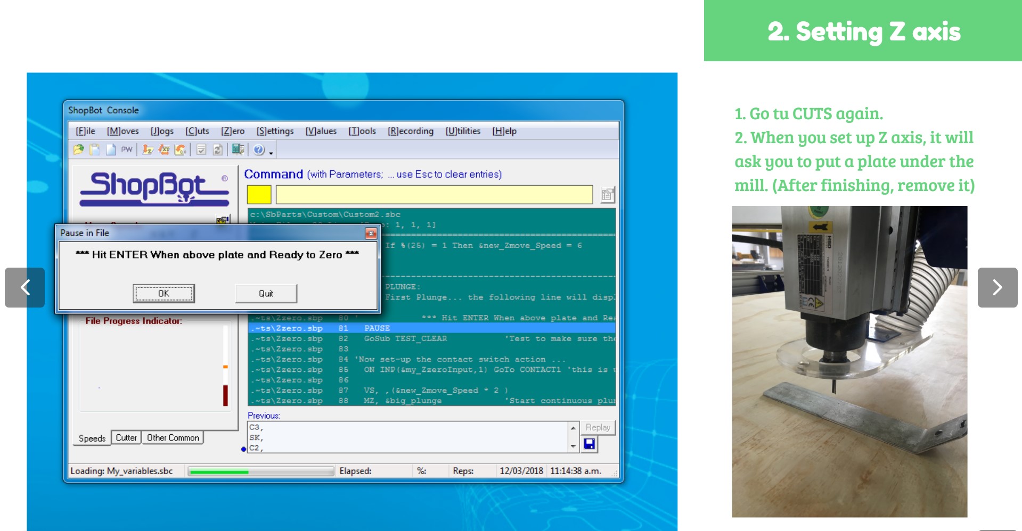Click the Previous list scroll down arrow
1022x531 pixels.
pyautogui.click(x=573, y=446)
